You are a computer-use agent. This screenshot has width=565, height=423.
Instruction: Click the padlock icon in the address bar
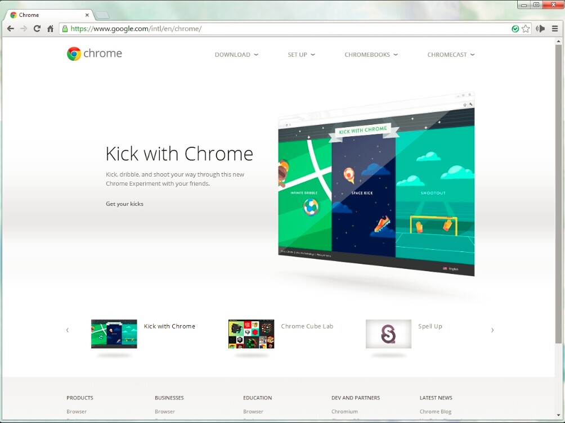64,28
